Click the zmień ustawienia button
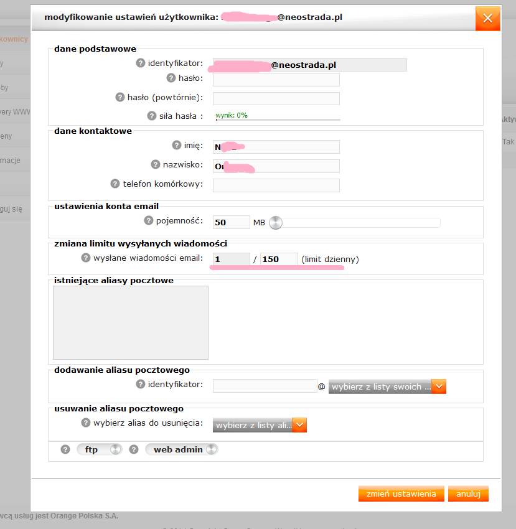 click(401, 494)
